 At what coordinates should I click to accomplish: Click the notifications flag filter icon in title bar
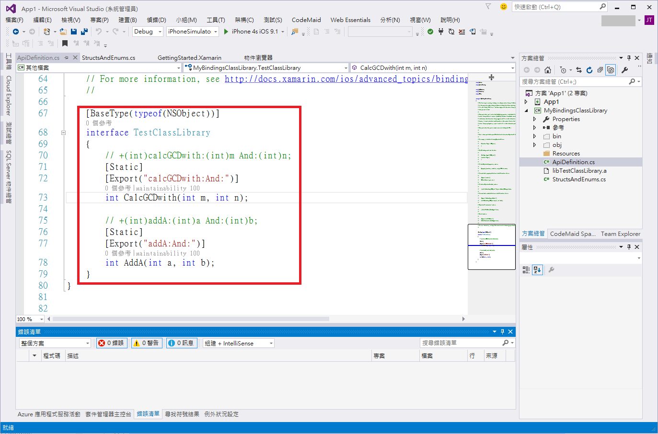coord(488,7)
